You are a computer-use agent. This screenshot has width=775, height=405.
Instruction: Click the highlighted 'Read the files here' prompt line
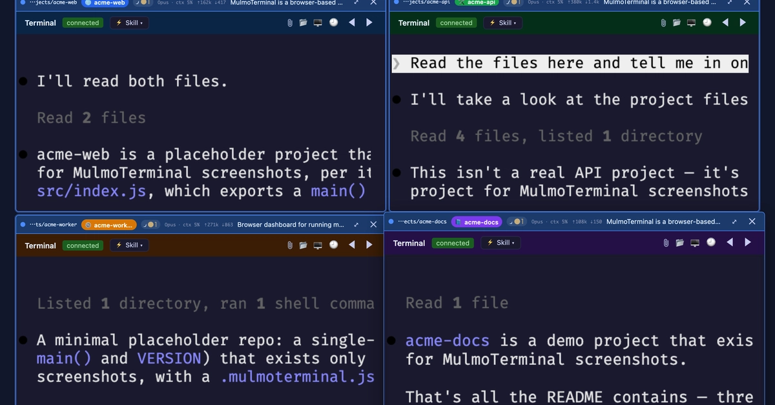[x=570, y=63]
